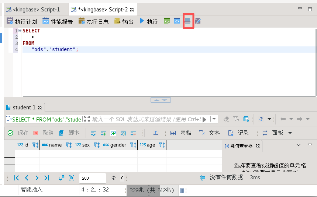The height and width of the screenshot is (197, 317).
Task: Click the garbage collector trash icon
Action: tap(182, 190)
